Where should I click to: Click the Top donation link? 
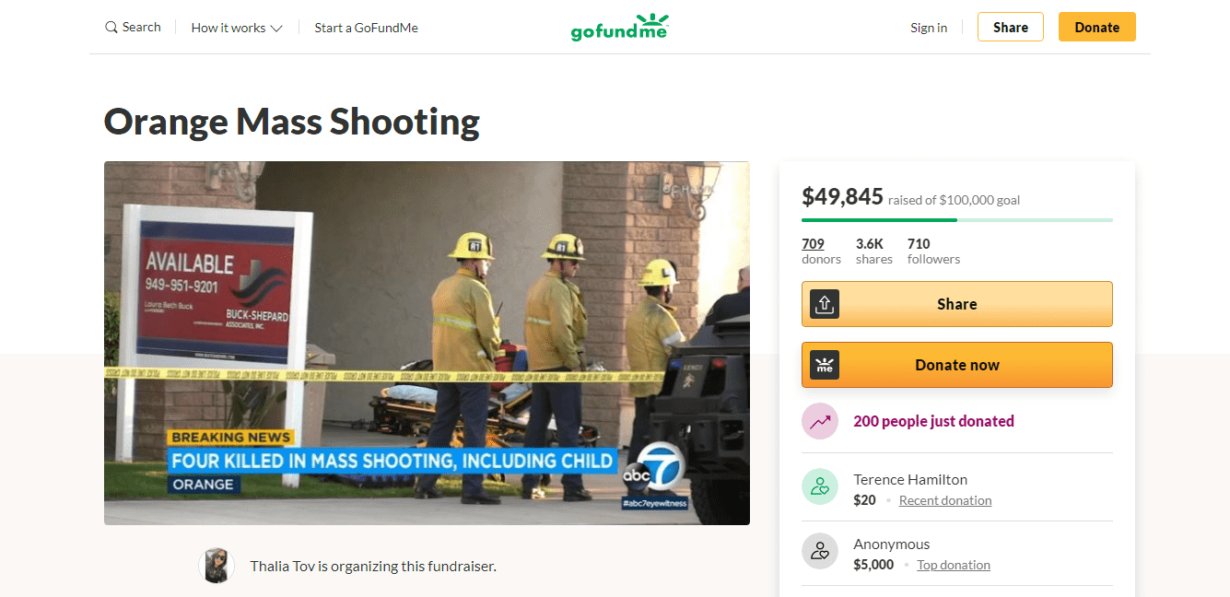click(954, 565)
